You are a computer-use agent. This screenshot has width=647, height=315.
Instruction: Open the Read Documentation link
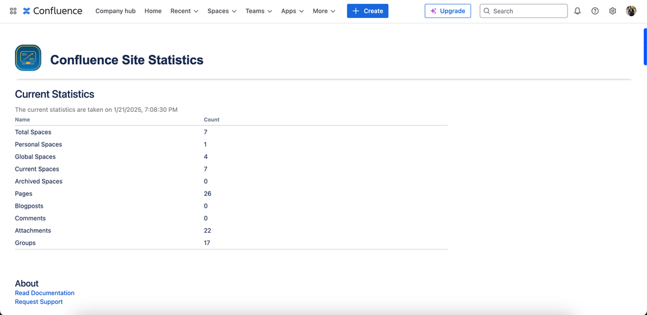pyautogui.click(x=45, y=293)
